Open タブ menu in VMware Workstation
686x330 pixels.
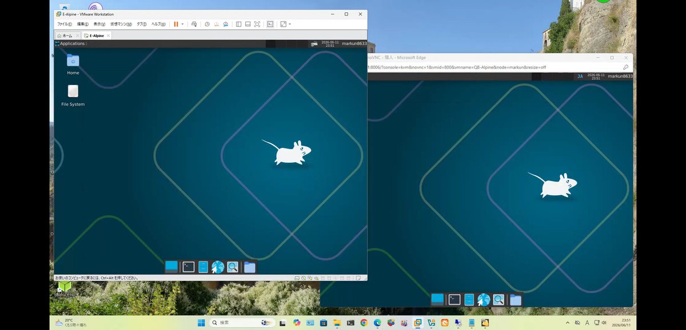coord(142,24)
